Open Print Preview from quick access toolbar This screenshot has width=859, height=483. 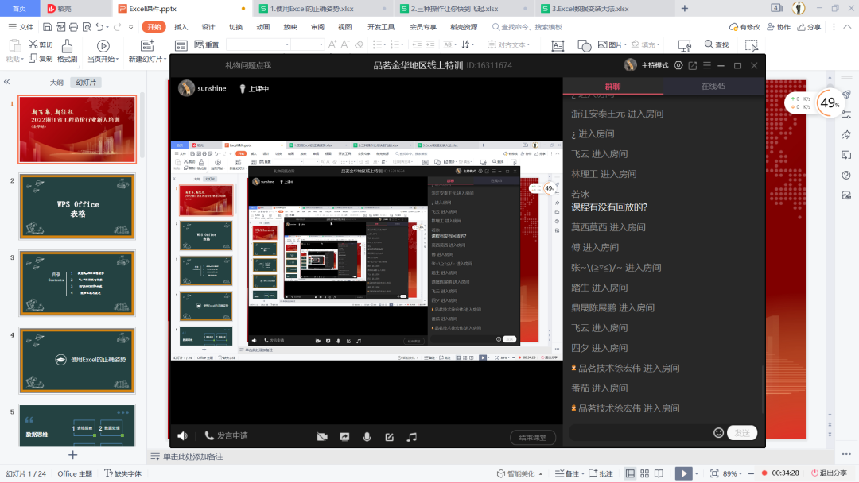pyautogui.click(x=87, y=27)
